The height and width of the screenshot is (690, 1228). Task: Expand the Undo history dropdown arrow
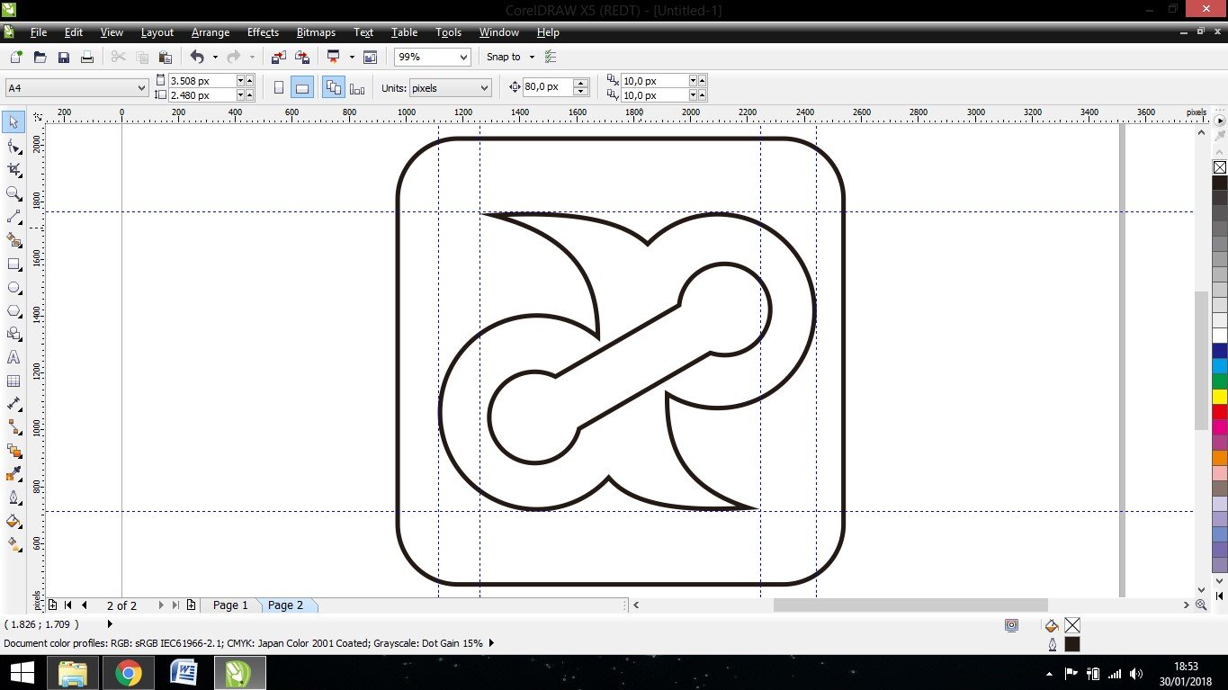[214, 57]
